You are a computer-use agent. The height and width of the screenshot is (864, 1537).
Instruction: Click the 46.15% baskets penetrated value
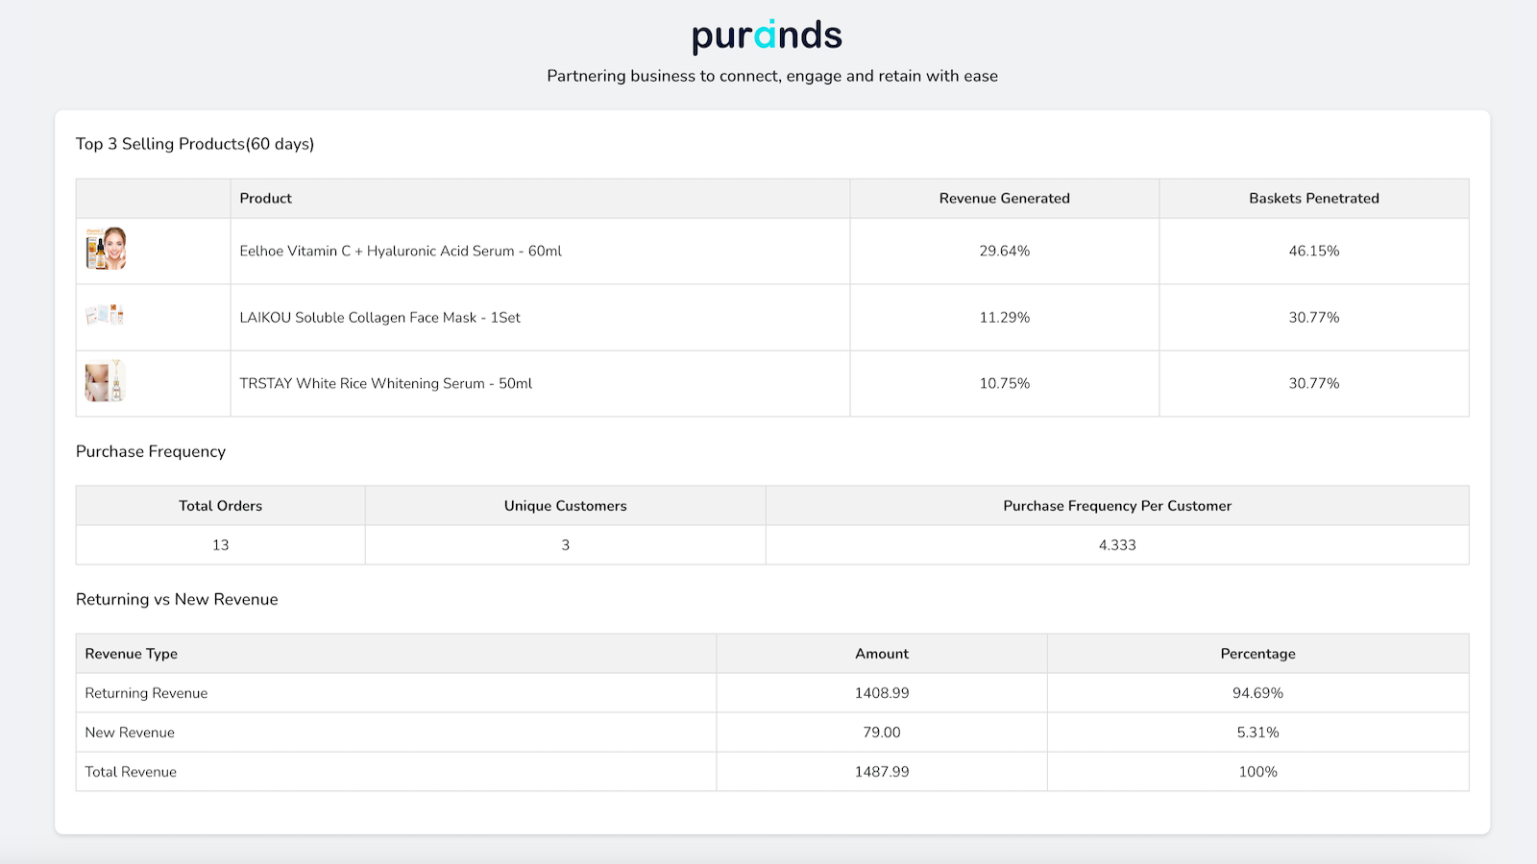(x=1314, y=251)
